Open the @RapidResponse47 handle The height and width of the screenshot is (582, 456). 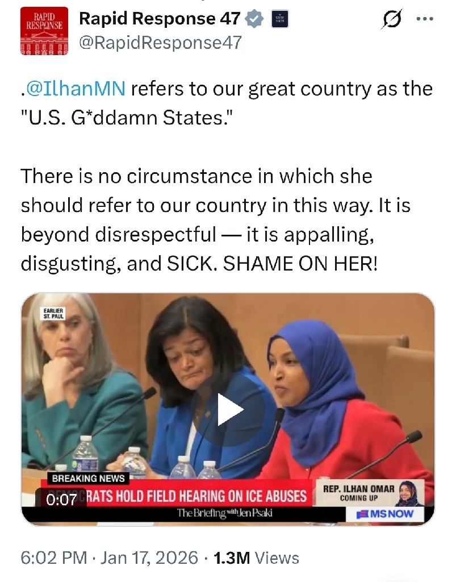coord(161,43)
